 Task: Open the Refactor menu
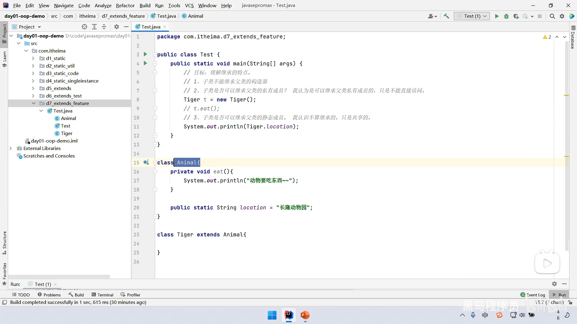coord(125,5)
